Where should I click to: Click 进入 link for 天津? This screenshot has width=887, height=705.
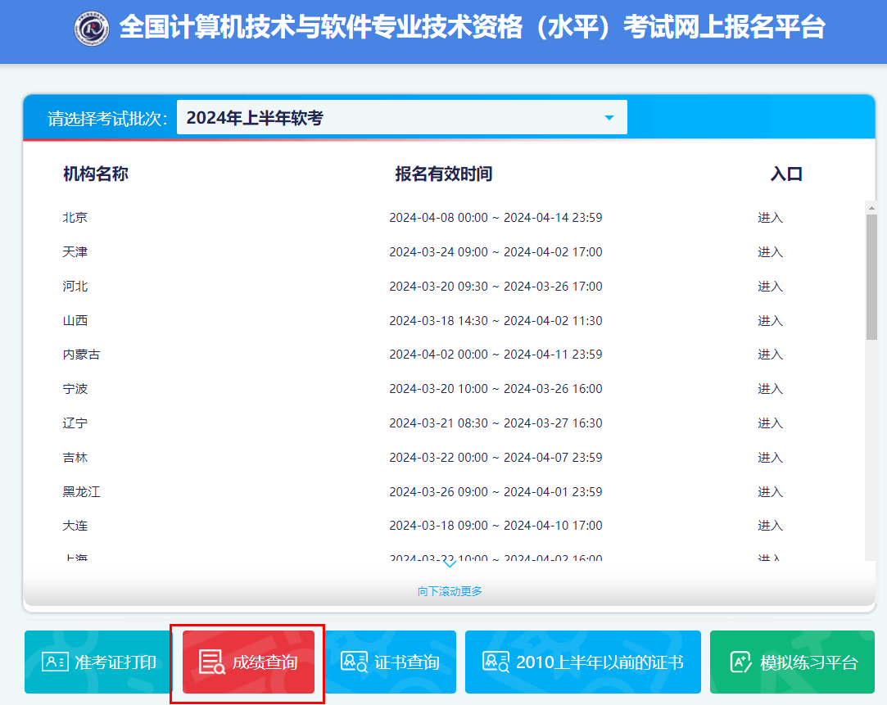(x=770, y=252)
